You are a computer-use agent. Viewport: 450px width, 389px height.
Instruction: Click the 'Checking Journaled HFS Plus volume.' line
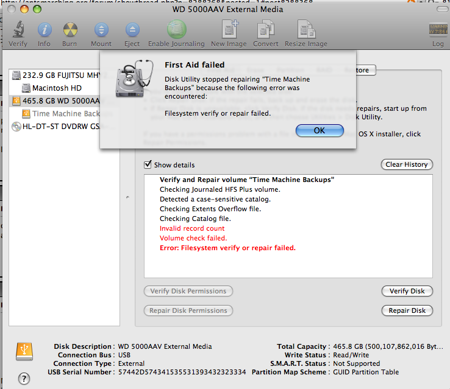click(x=220, y=189)
